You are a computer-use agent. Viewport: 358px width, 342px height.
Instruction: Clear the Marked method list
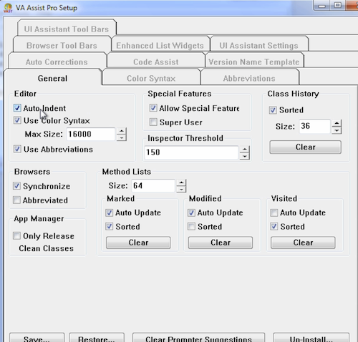pyautogui.click(x=138, y=243)
